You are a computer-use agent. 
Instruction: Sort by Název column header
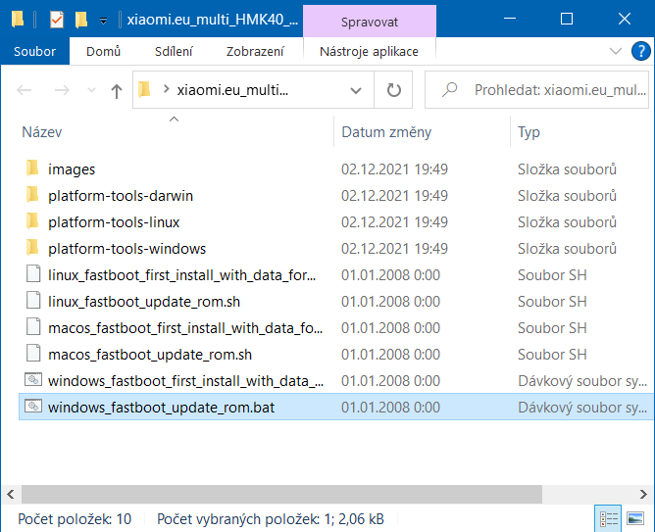42,132
